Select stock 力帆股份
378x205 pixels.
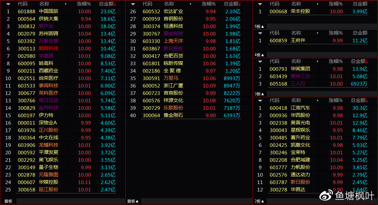tap(300, 168)
